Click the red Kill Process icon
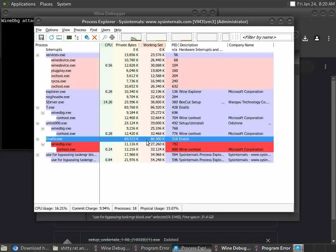336x252 pixels. pyautogui.click(x=94, y=37)
